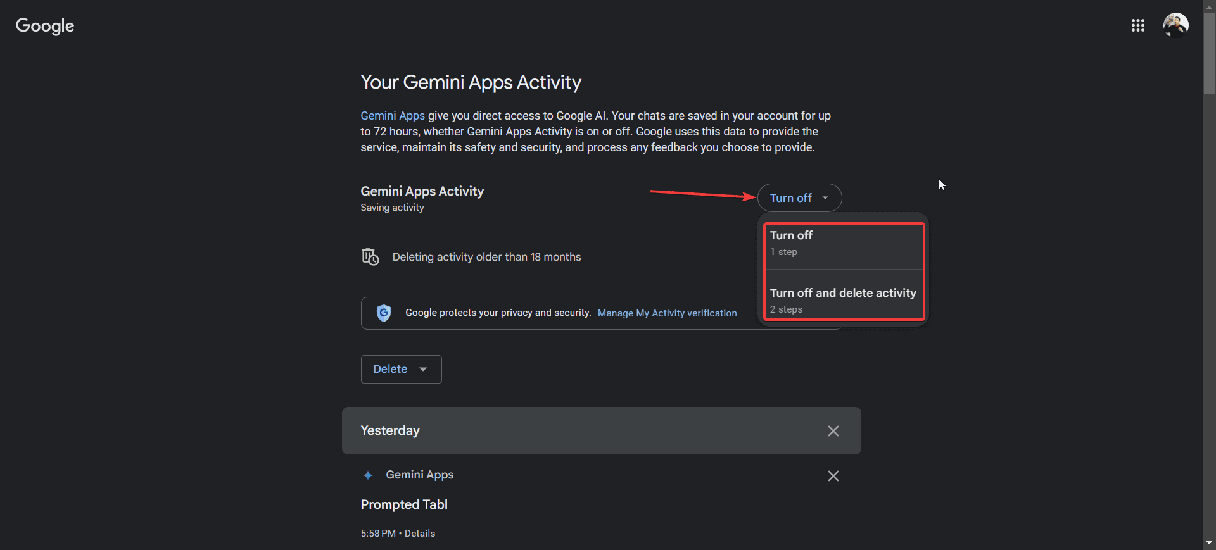Image resolution: width=1216 pixels, height=550 pixels.
Task: Delete Yesterday's activity group with X
Action: pyautogui.click(x=833, y=431)
